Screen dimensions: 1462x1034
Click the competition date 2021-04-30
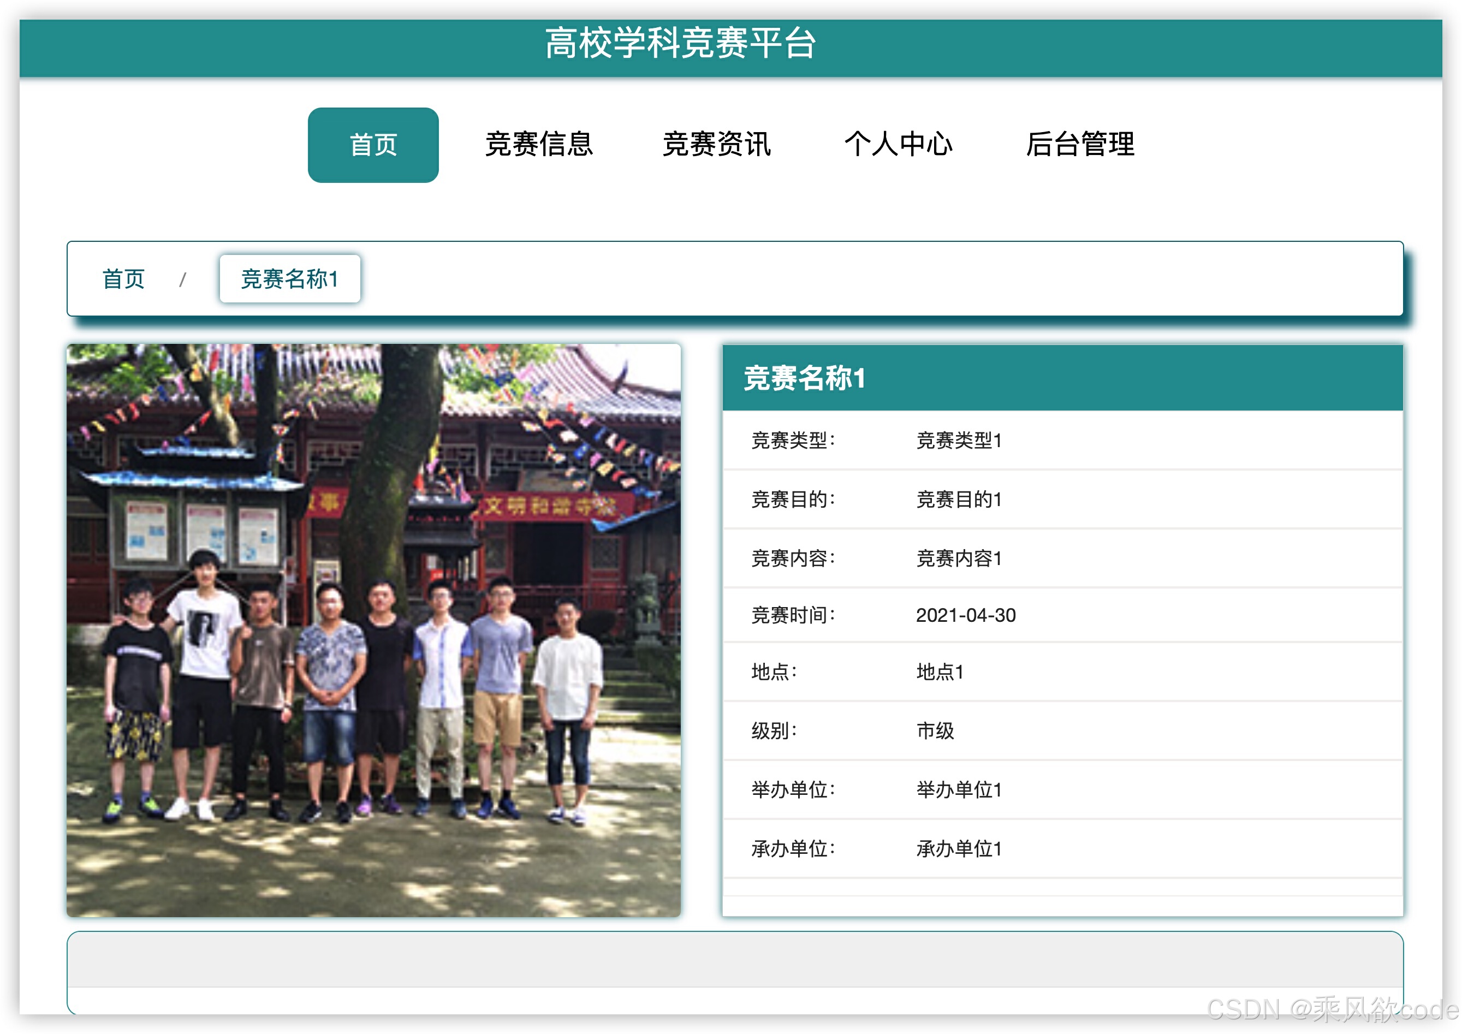965,615
